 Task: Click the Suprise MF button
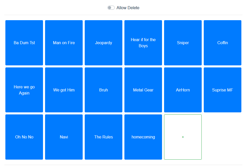coord(222,90)
